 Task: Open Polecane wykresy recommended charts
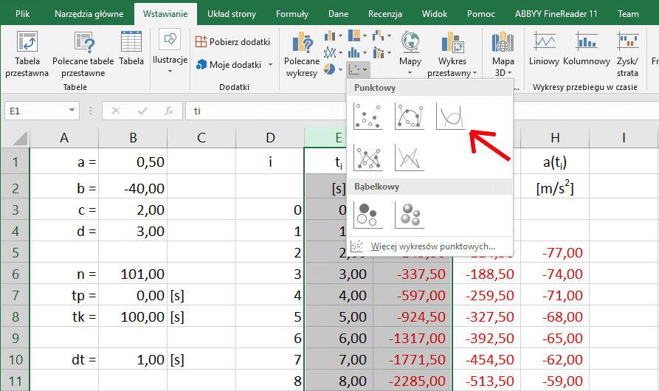click(x=302, y=54)
